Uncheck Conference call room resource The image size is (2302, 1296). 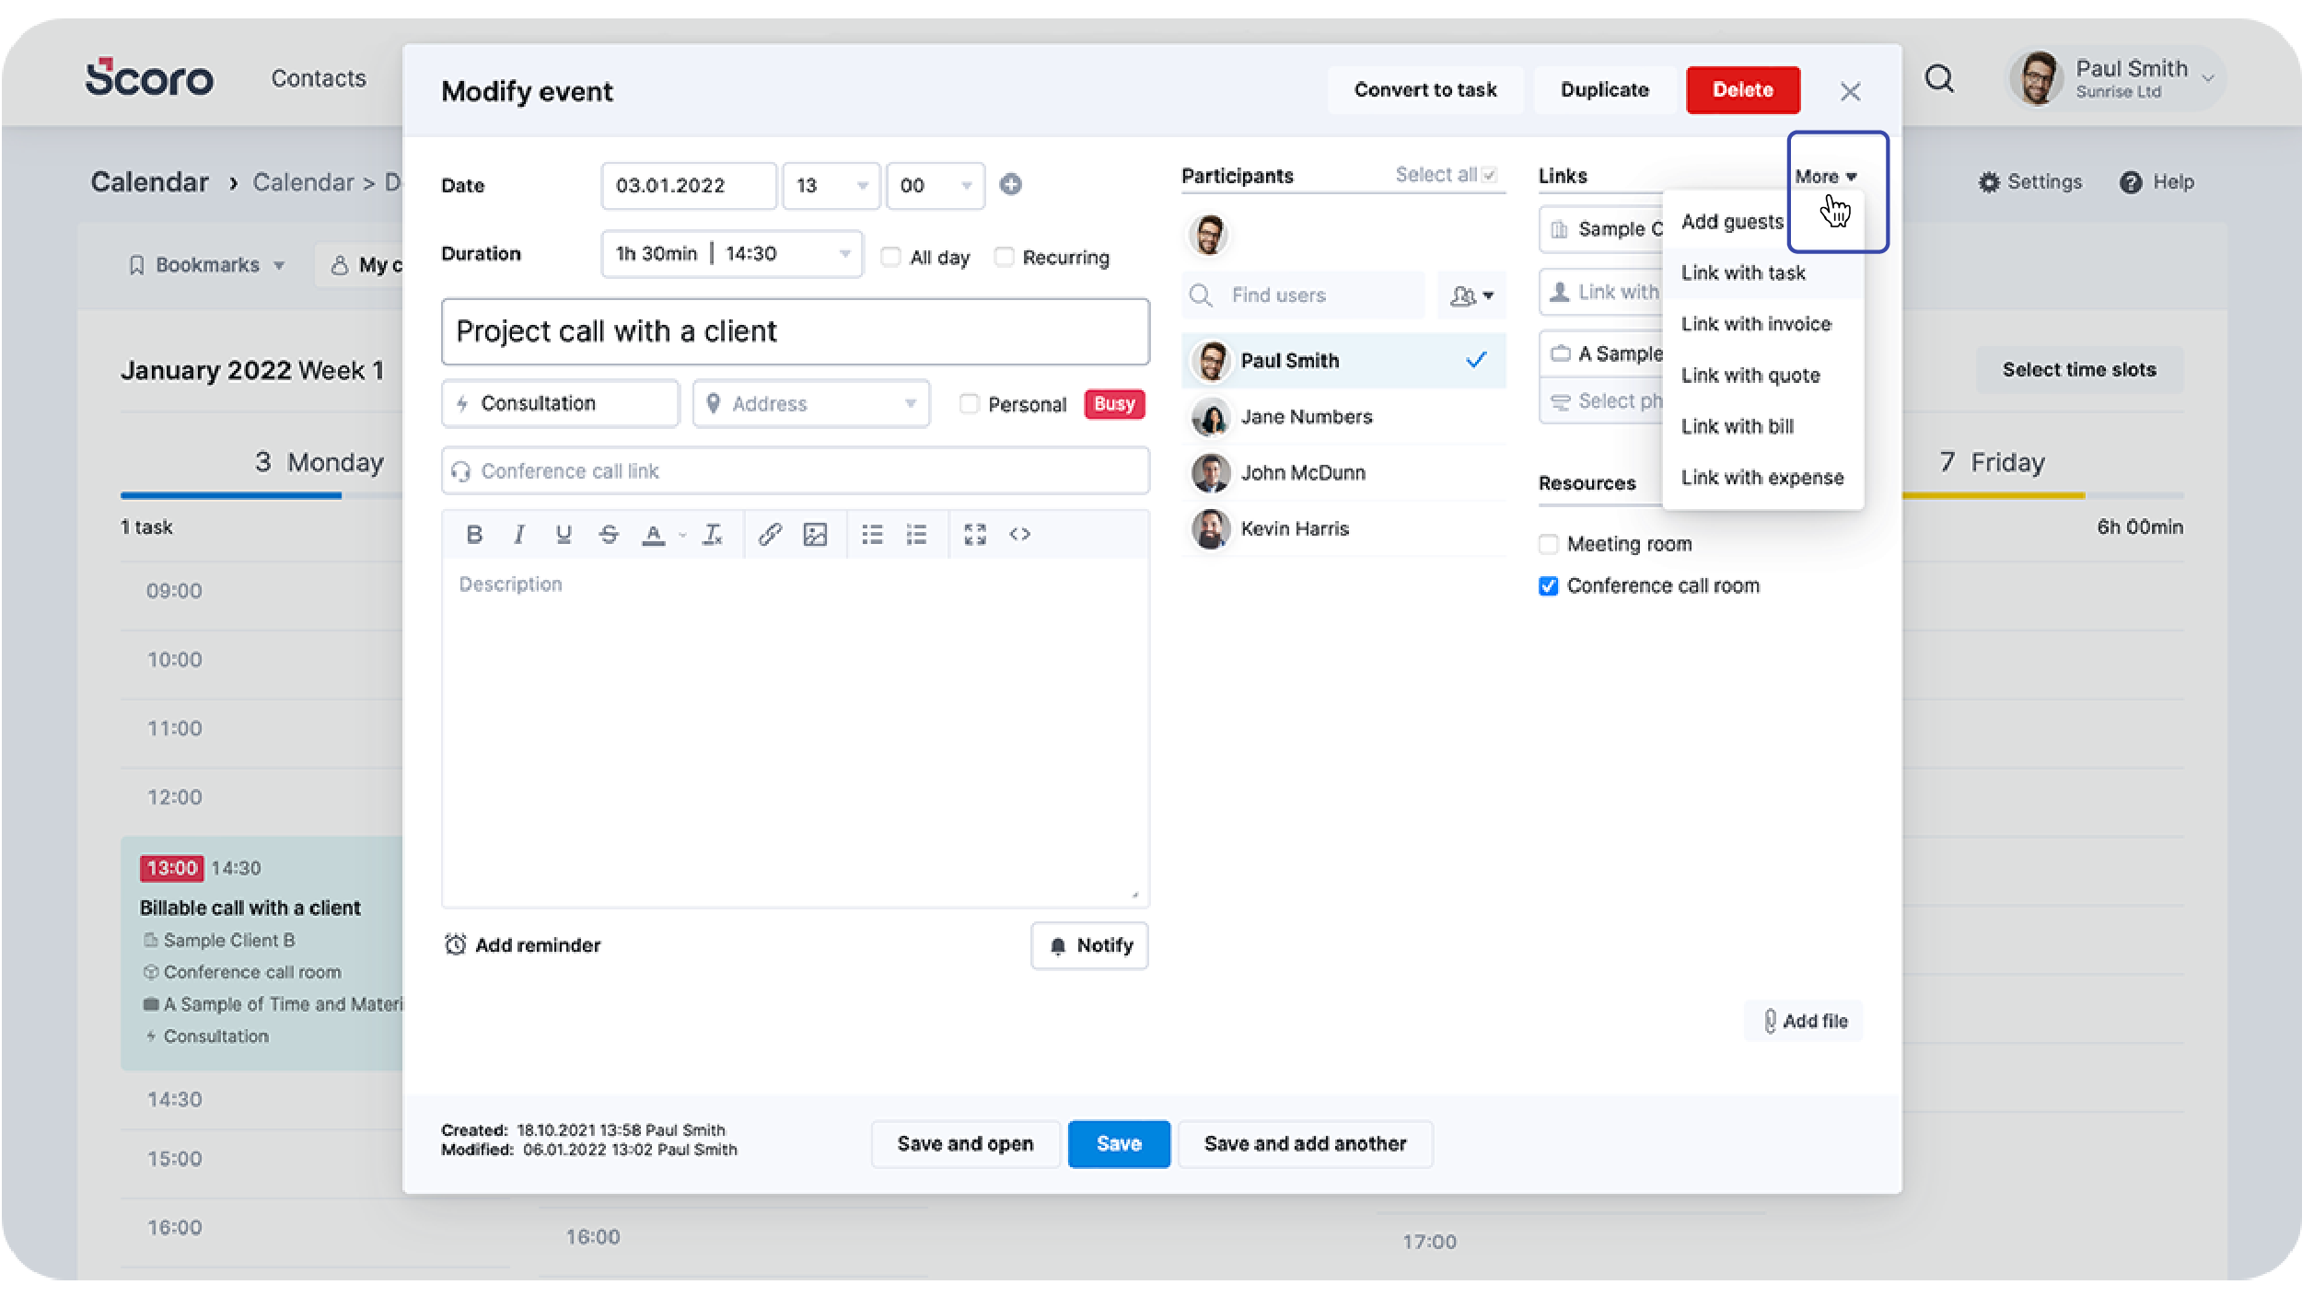(1549, 586)
